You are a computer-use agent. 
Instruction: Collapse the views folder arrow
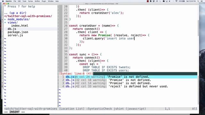tap(5, 23)
